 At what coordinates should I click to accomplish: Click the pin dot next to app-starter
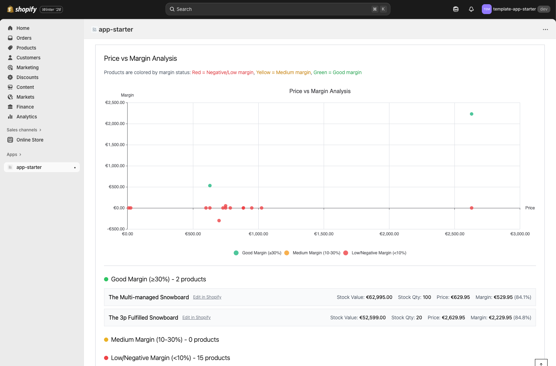[75, 168]
